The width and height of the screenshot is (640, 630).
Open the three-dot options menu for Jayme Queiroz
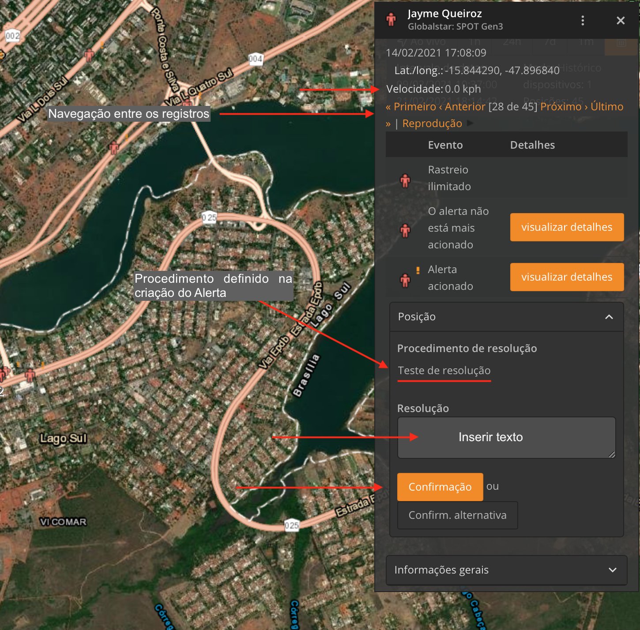click(583, 21)
